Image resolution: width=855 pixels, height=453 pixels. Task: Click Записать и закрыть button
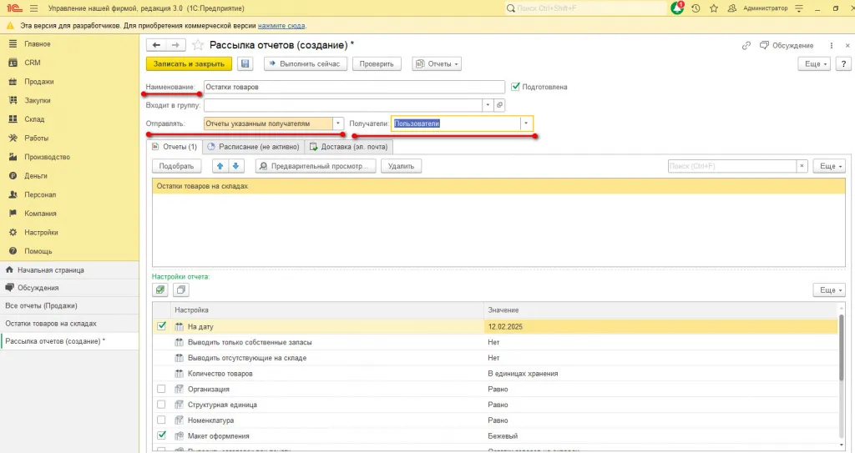click(189, 63)
